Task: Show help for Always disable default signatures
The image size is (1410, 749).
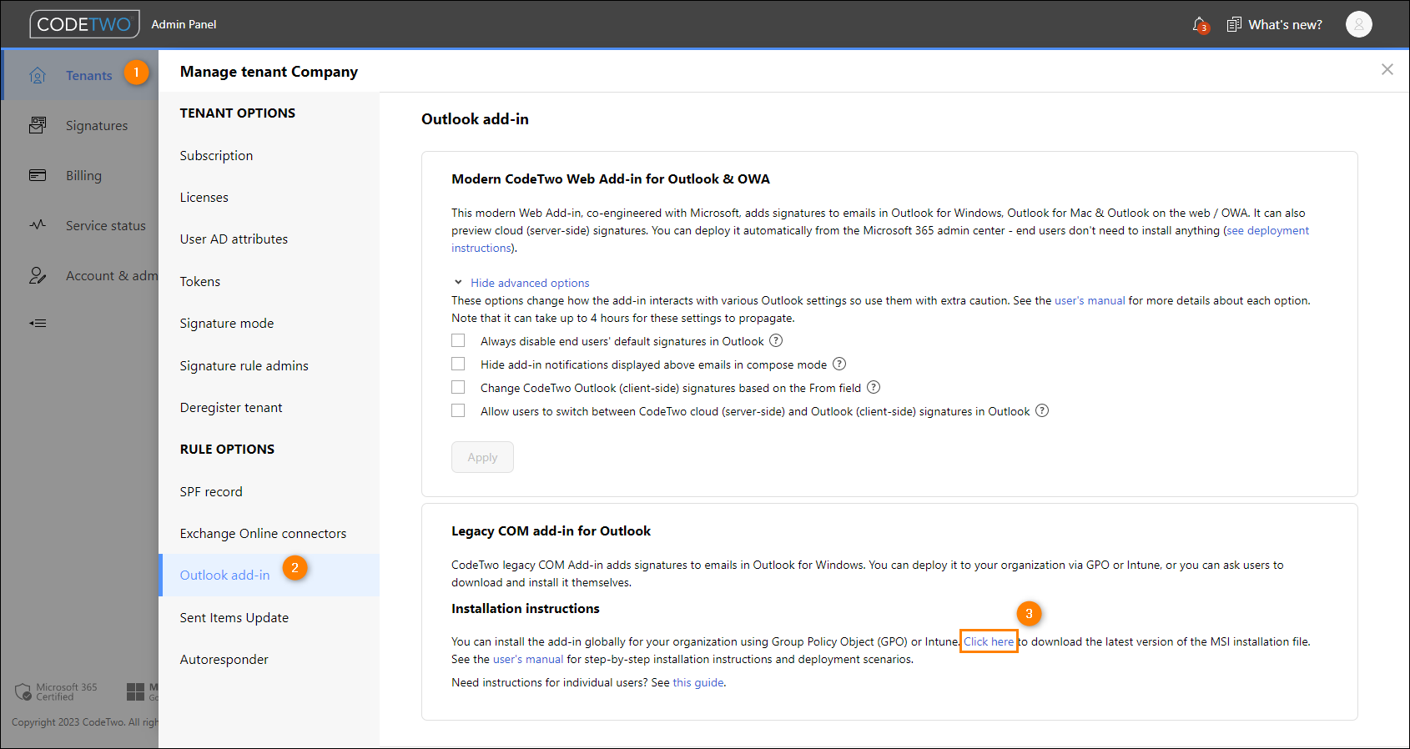Action: [776, 340]
